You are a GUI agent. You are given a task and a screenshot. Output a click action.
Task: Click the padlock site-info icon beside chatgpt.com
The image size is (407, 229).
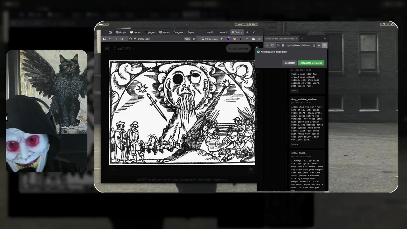click(135, 39)
